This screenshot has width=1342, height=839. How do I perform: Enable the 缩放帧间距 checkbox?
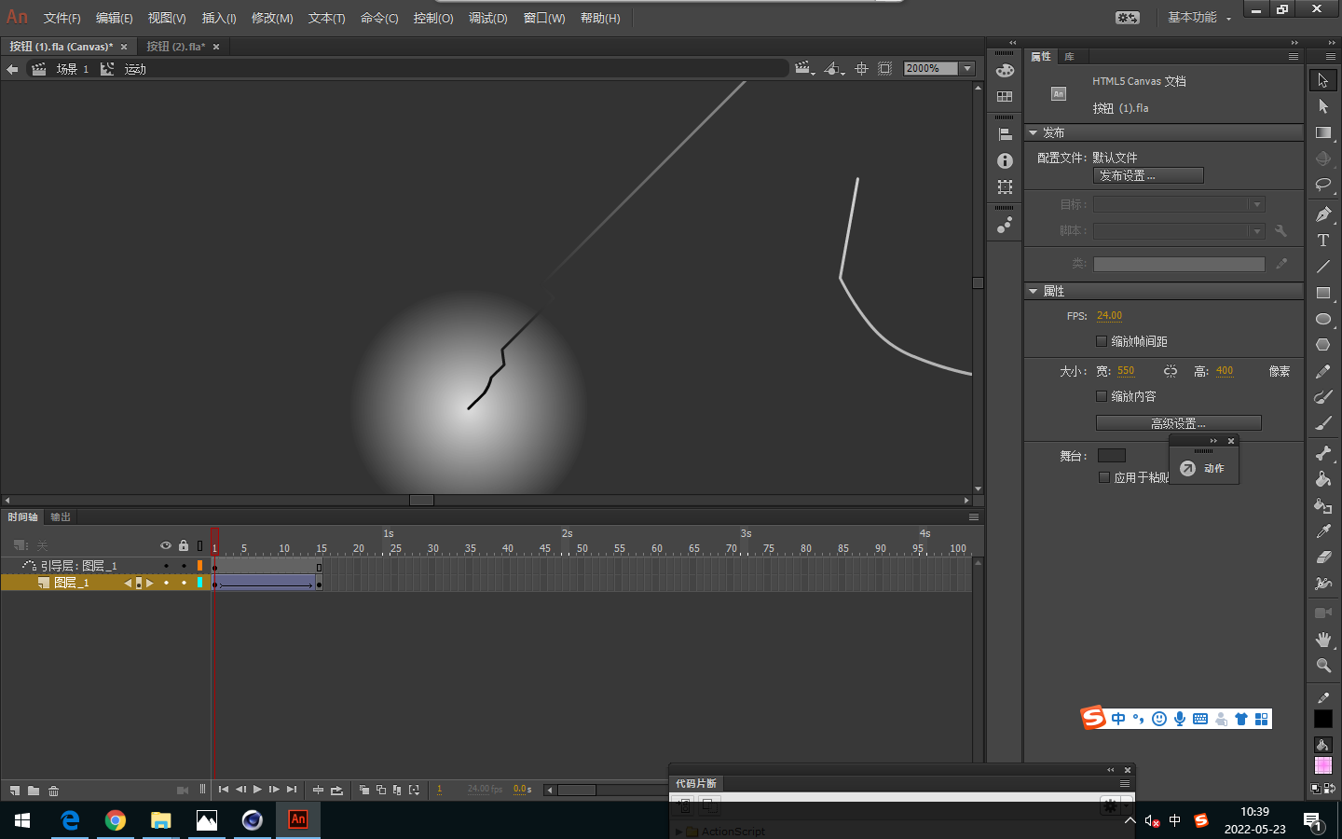[x=1102, y=341]
